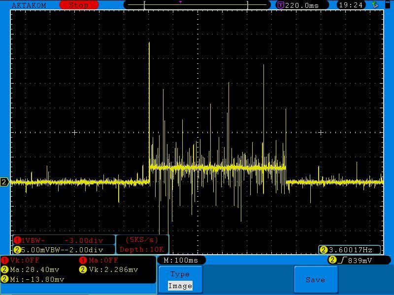The height and width of the screenshot is (295, 394).
Task: Click the yellow CH2 frequency counter icon
Action: (x=324, y=250)
